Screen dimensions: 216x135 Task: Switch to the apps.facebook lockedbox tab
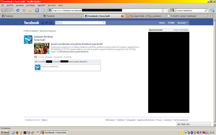[x=145, y=16]
